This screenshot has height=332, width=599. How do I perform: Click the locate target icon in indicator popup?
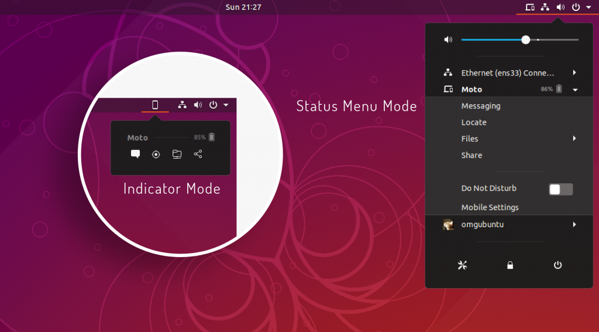click(x=156, y=154)
